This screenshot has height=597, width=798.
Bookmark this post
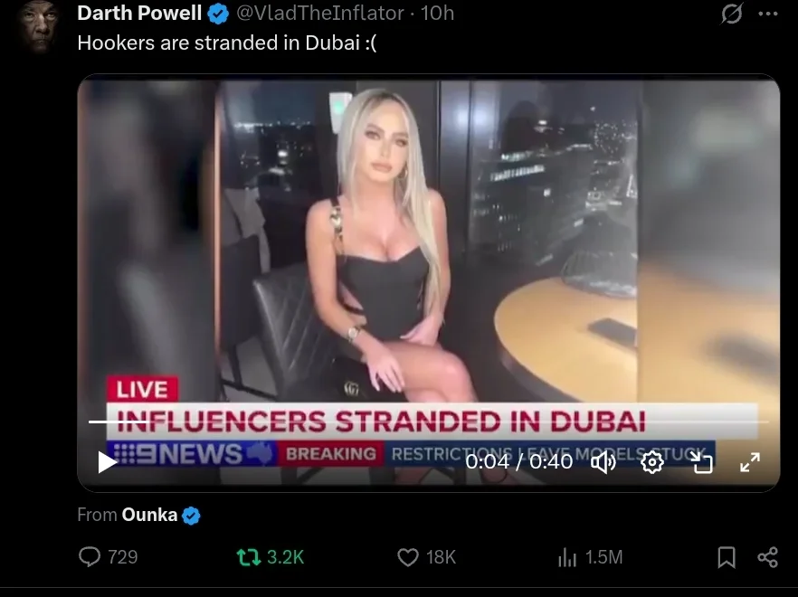click(727, 557)
